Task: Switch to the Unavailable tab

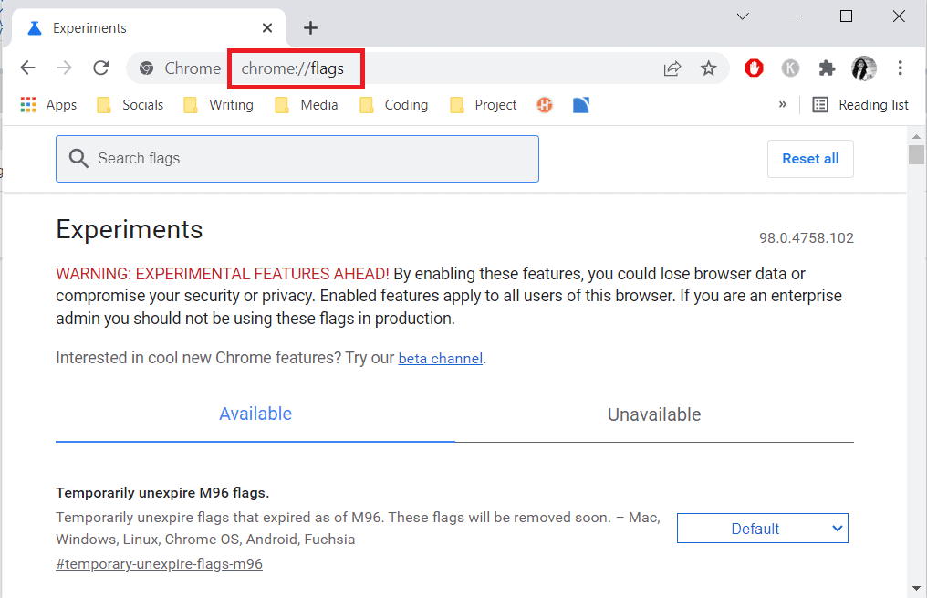Action: 654,414
